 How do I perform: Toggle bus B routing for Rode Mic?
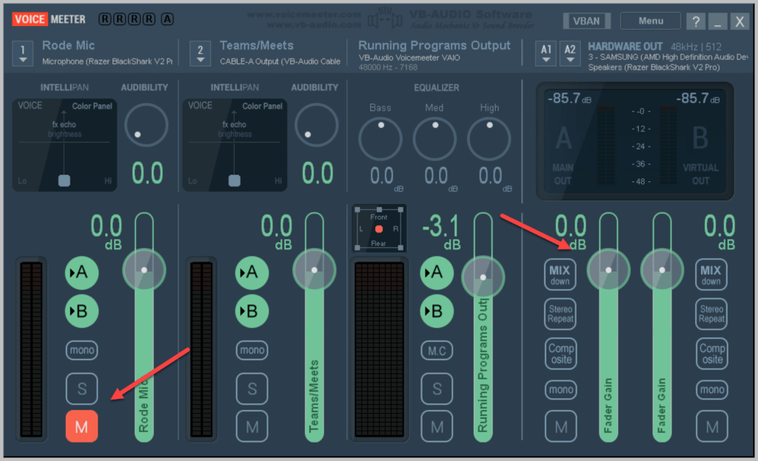click(81, 312)
